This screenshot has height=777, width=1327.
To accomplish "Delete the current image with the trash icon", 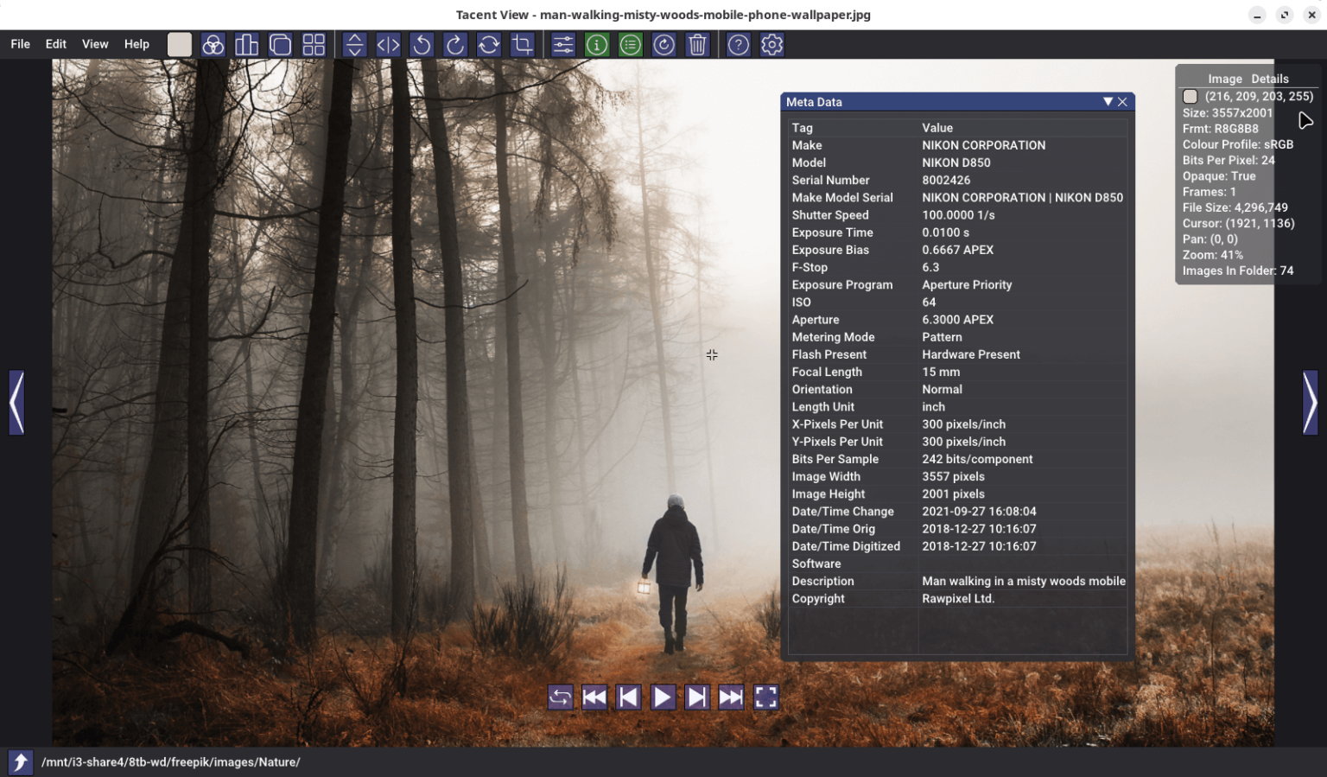I will (698, 44).
